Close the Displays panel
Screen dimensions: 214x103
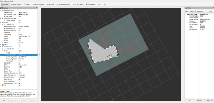coord(36,8)
